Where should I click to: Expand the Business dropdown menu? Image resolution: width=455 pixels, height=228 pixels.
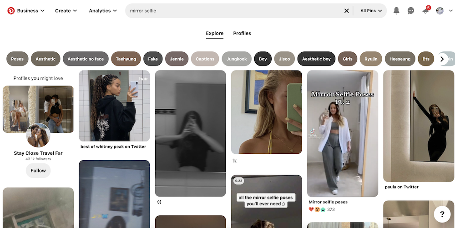[30, 10]
